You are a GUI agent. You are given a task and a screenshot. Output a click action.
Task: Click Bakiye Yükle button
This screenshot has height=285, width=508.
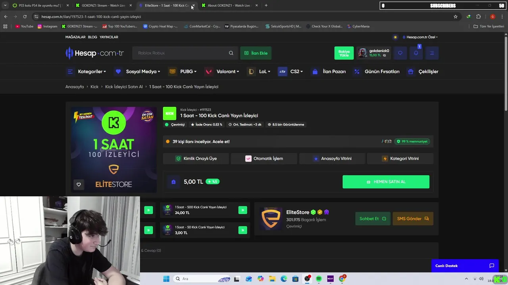pos(344,53)
